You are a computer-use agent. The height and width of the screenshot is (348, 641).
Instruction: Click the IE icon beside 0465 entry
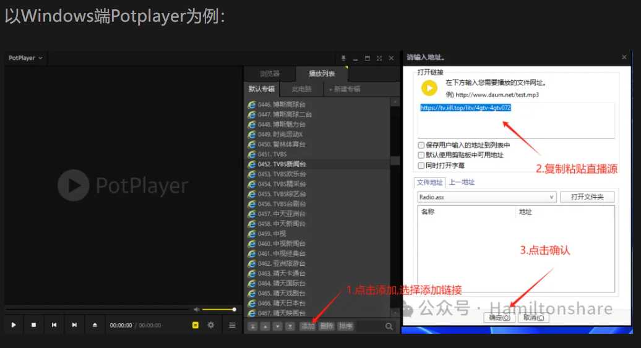pos(252,293)
